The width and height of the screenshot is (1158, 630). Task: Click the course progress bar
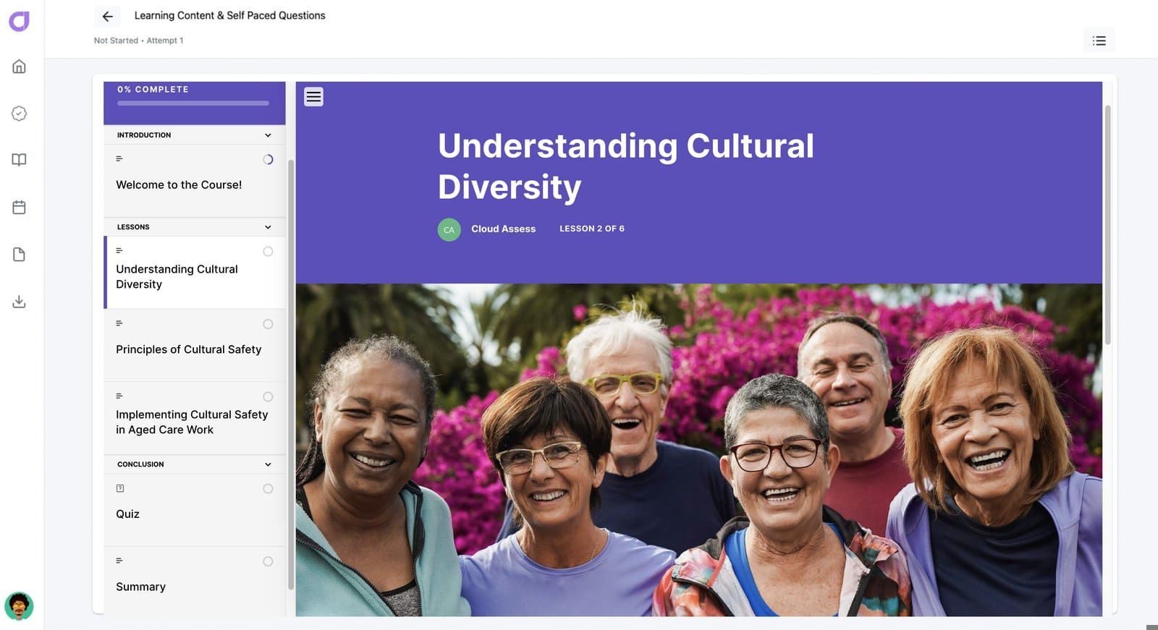[193, 103]
